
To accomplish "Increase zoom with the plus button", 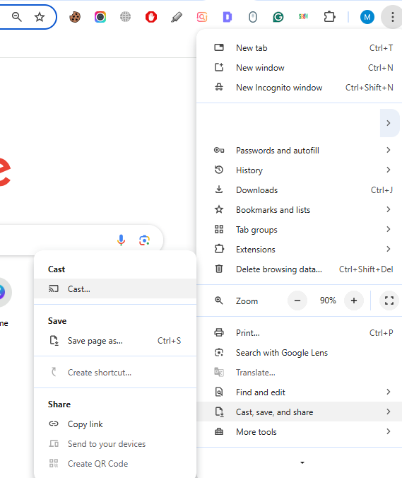I will pos(353,301).
